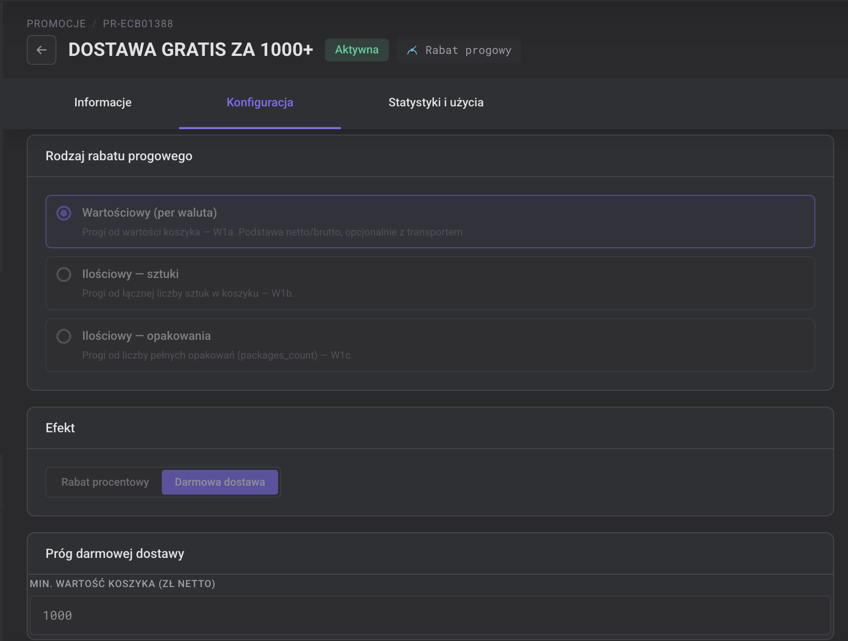Click the Aktywna status badge

357,50
